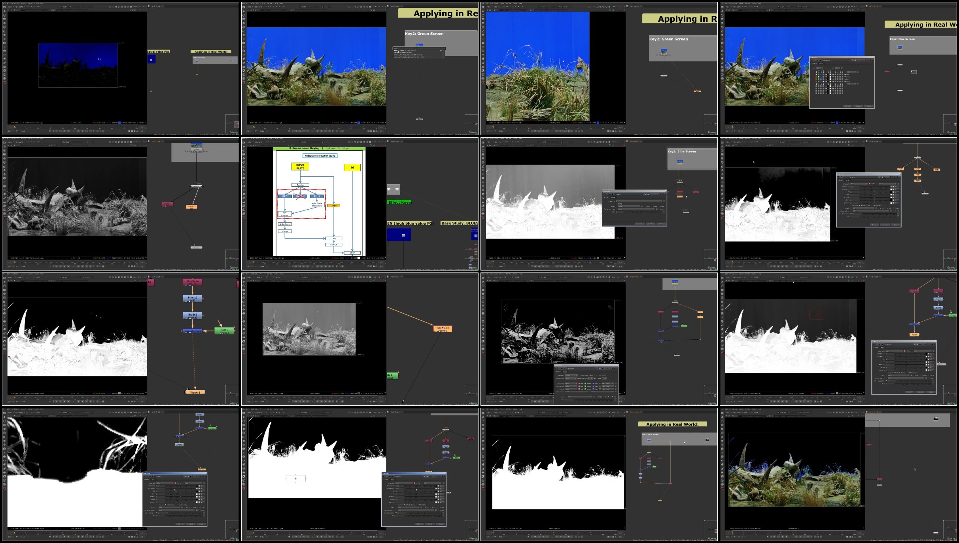
Task: Select the green Roto1 (alpha) node
Action: 224,331
